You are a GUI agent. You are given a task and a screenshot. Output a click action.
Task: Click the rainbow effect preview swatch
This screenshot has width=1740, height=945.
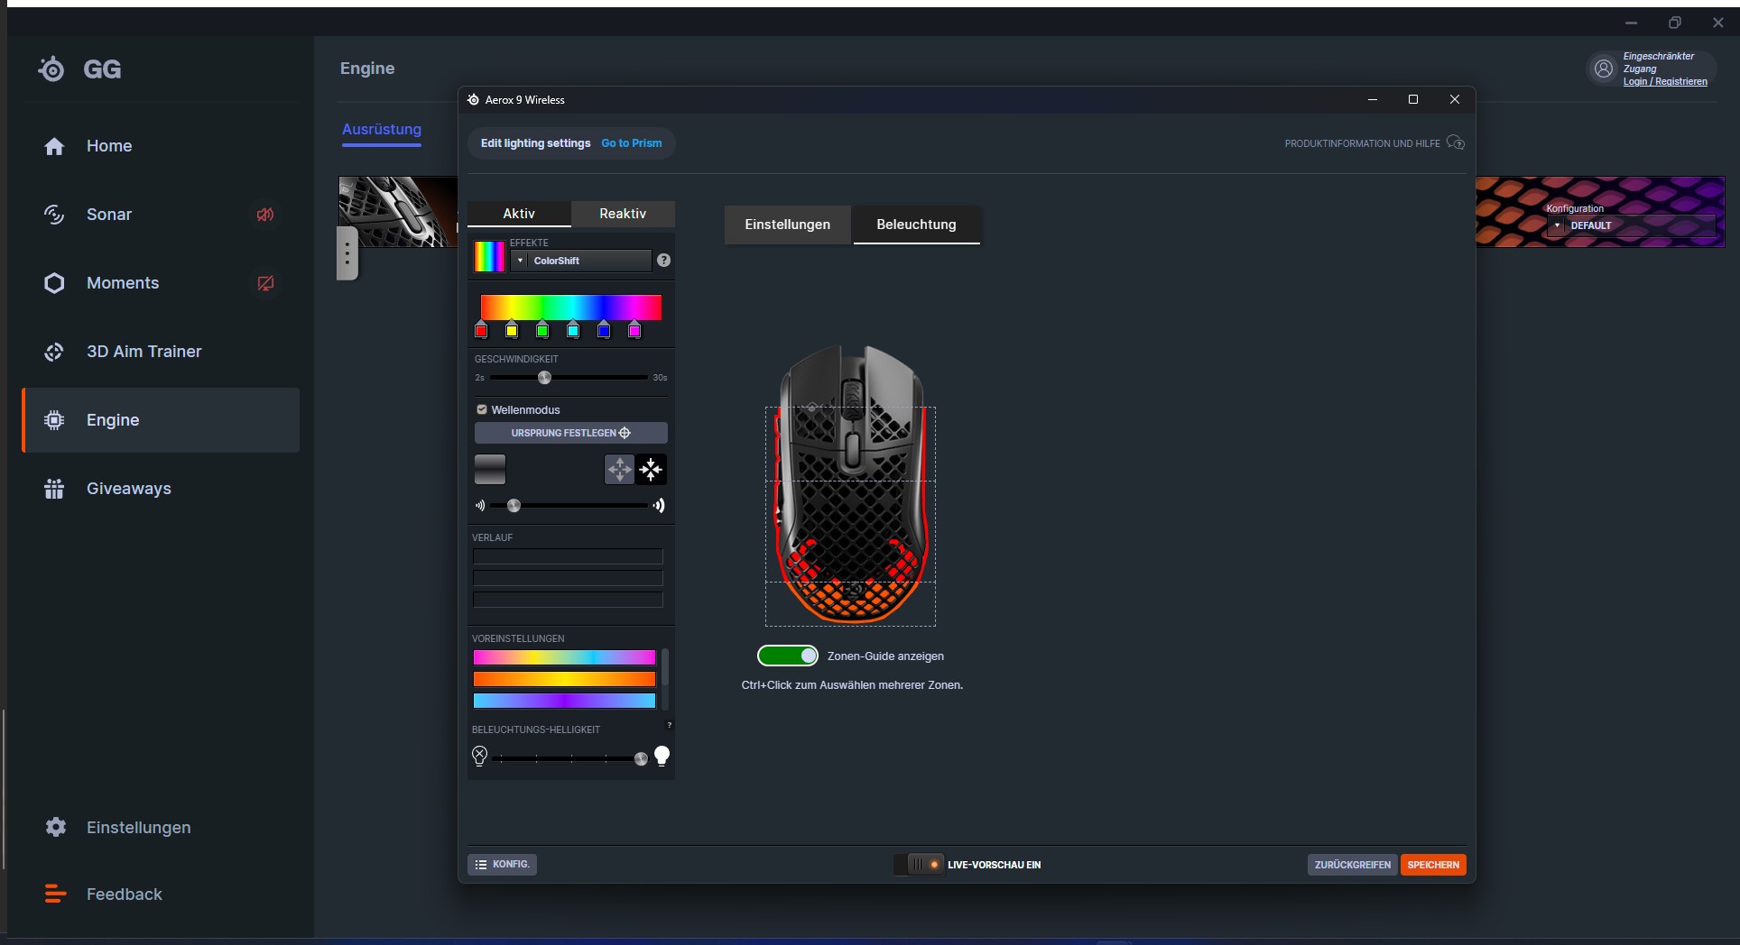490,256
